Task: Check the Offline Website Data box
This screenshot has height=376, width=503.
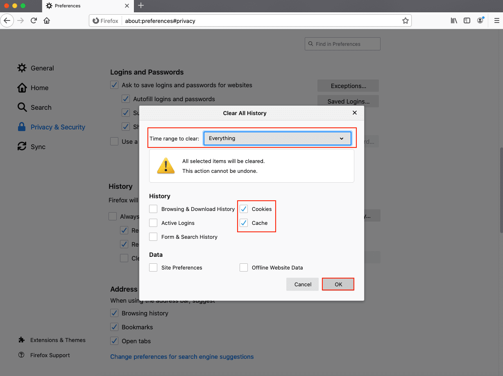Action: (244, 267)
